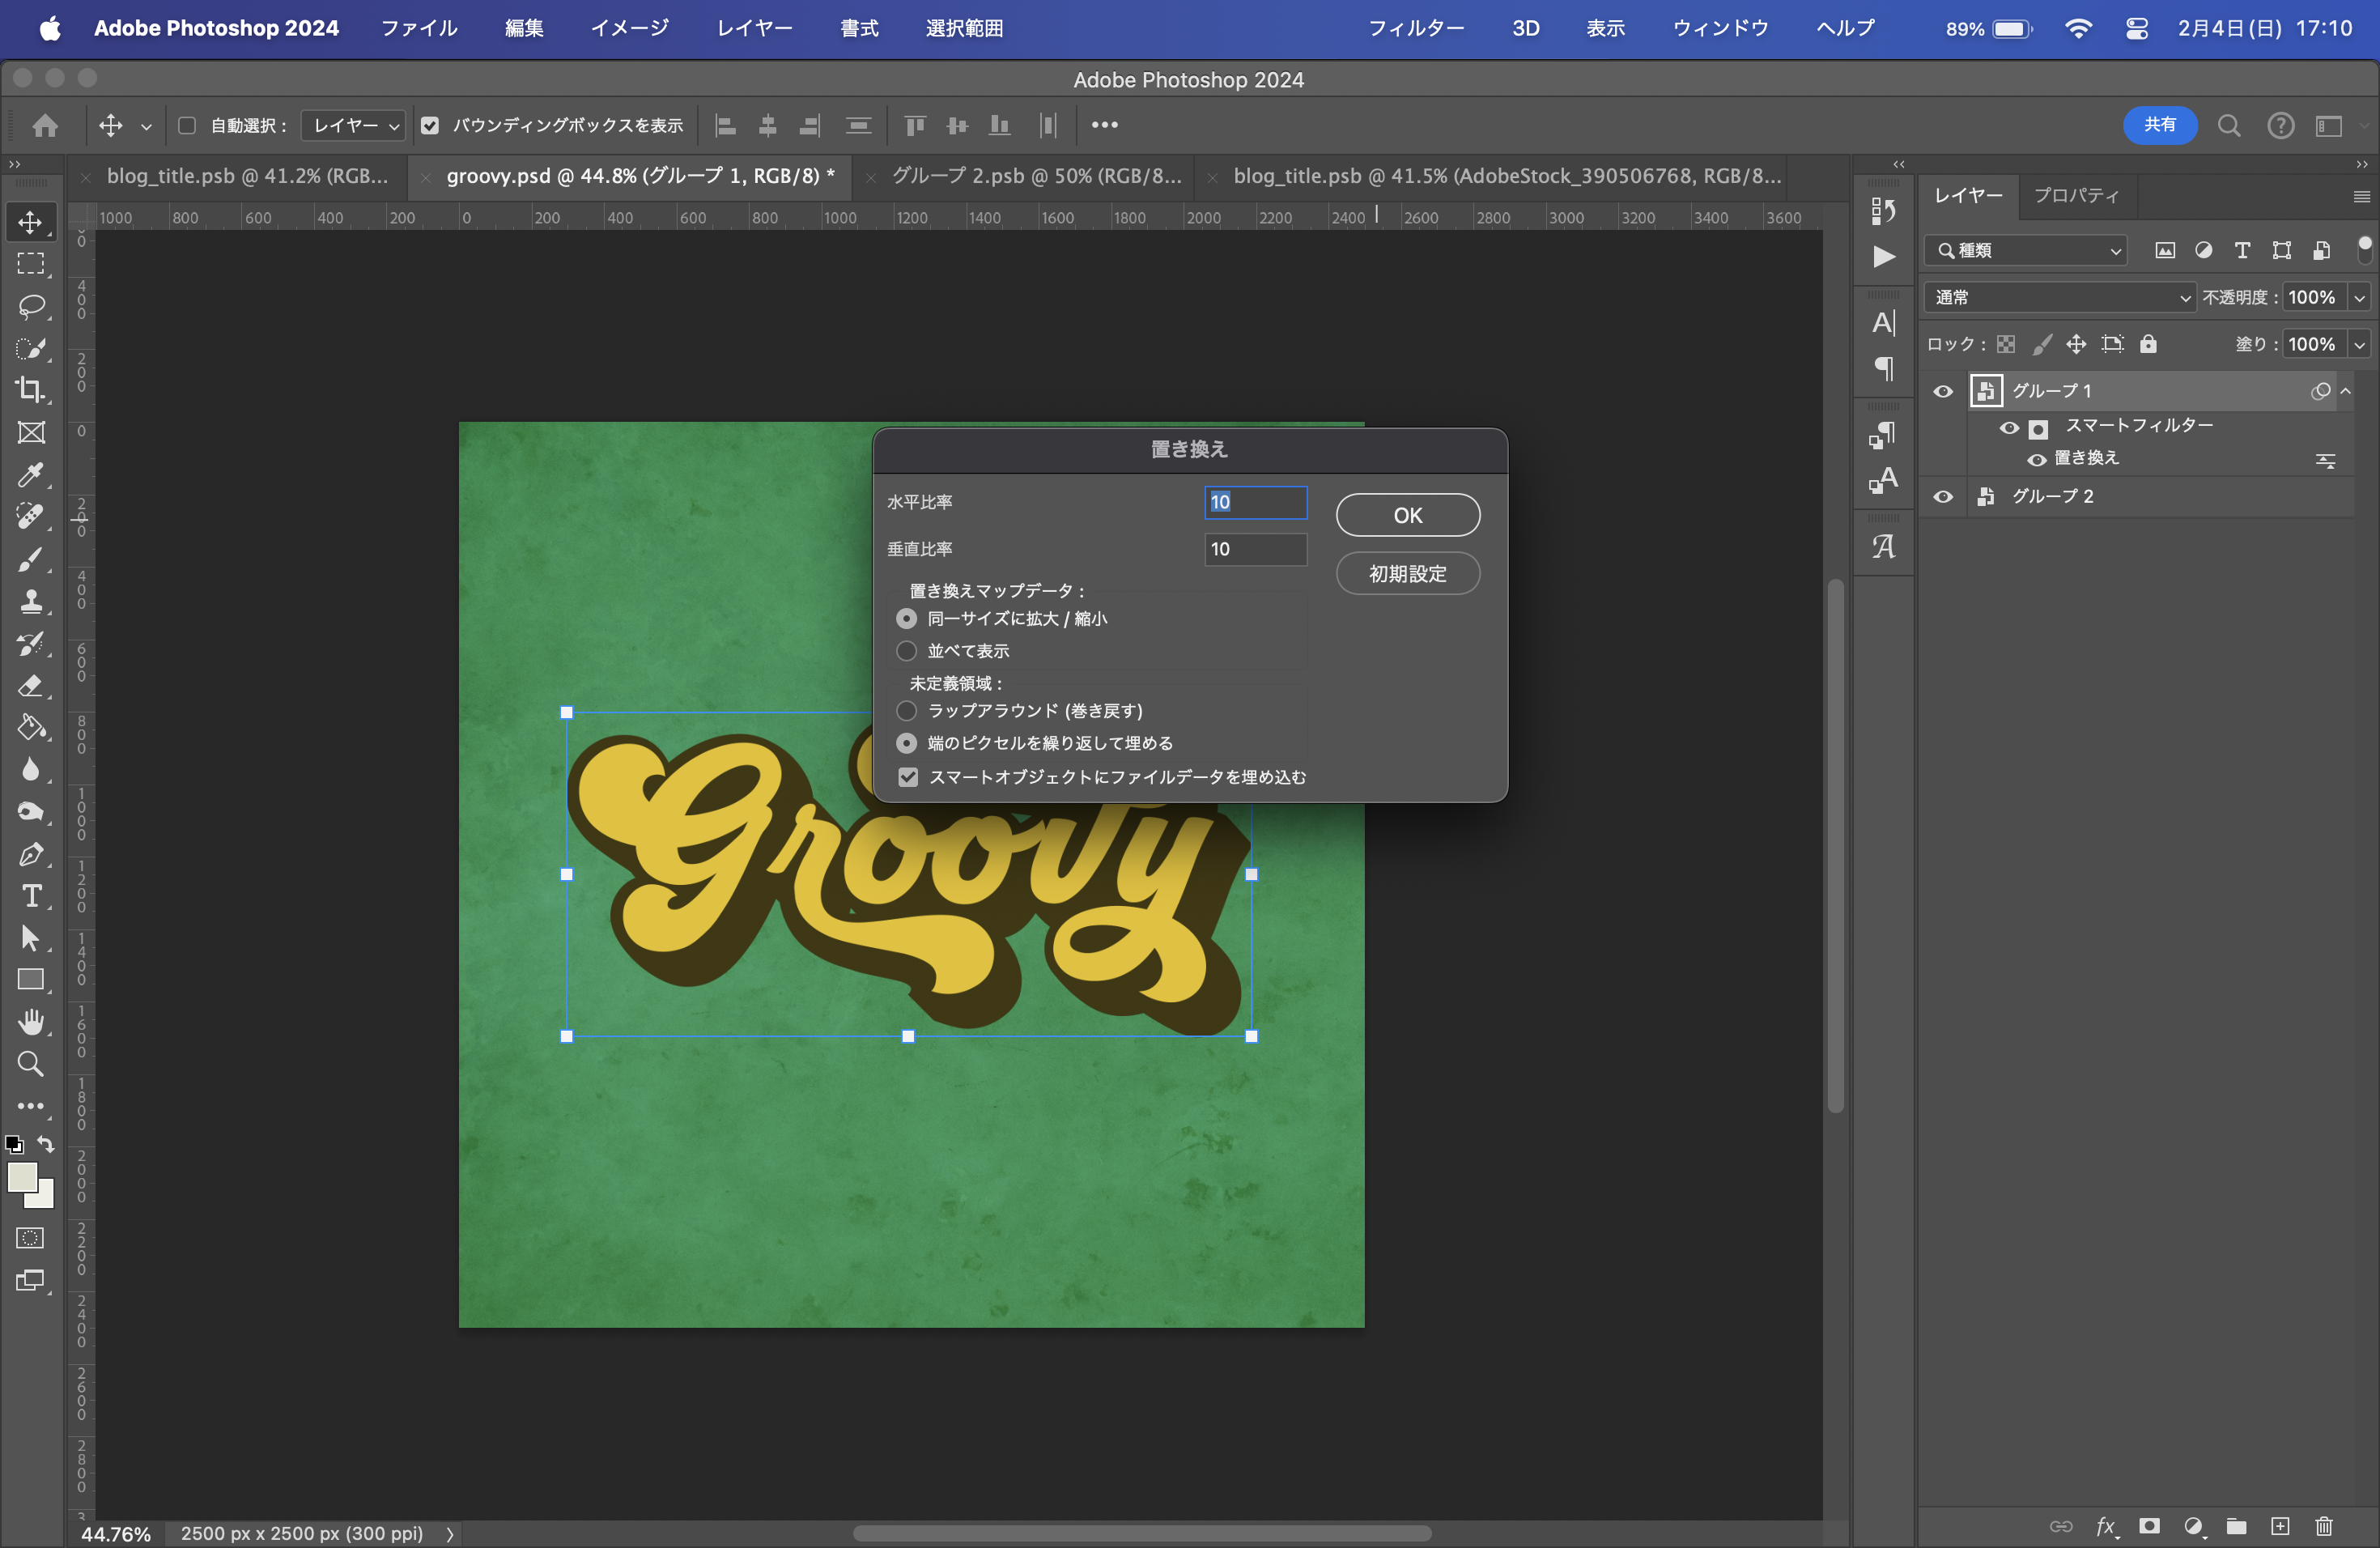
Task: Select ラップアラウンド (巻き戻す) radio option
Action: point(906,711)
